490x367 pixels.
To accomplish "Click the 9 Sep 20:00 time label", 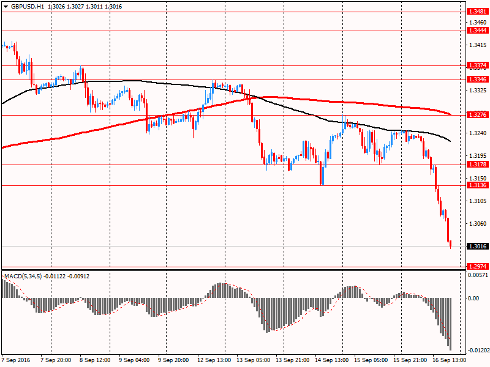I will click(x=173, y=360).
